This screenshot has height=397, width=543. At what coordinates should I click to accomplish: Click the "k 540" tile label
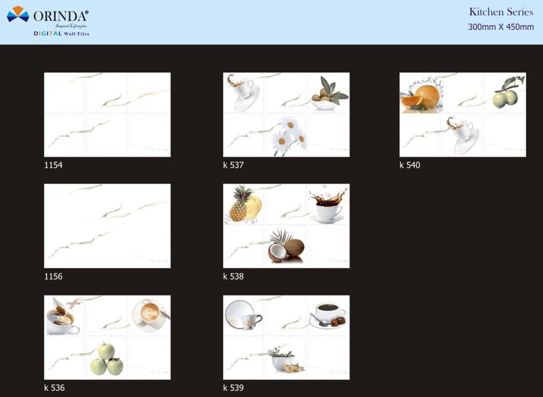[x=409, y=166]
